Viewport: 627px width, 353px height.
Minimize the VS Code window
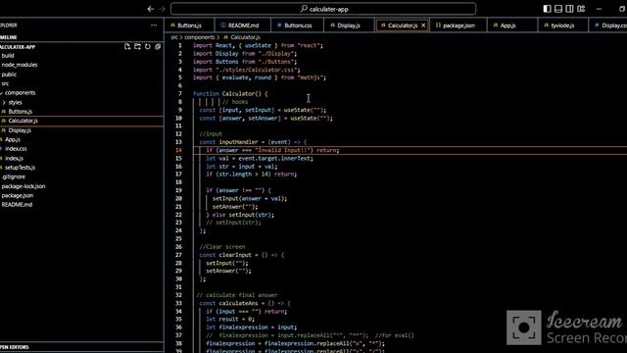pos(599,9)
